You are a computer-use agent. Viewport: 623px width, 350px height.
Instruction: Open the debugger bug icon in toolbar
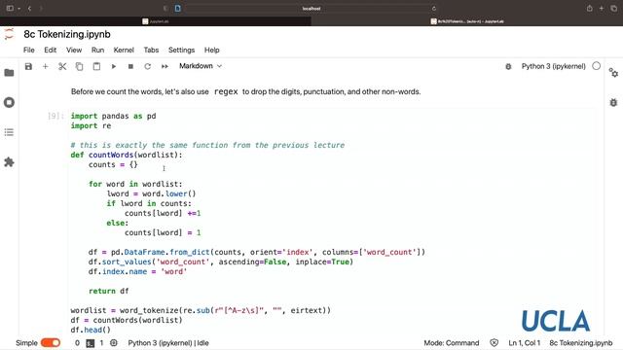(508, 67)
